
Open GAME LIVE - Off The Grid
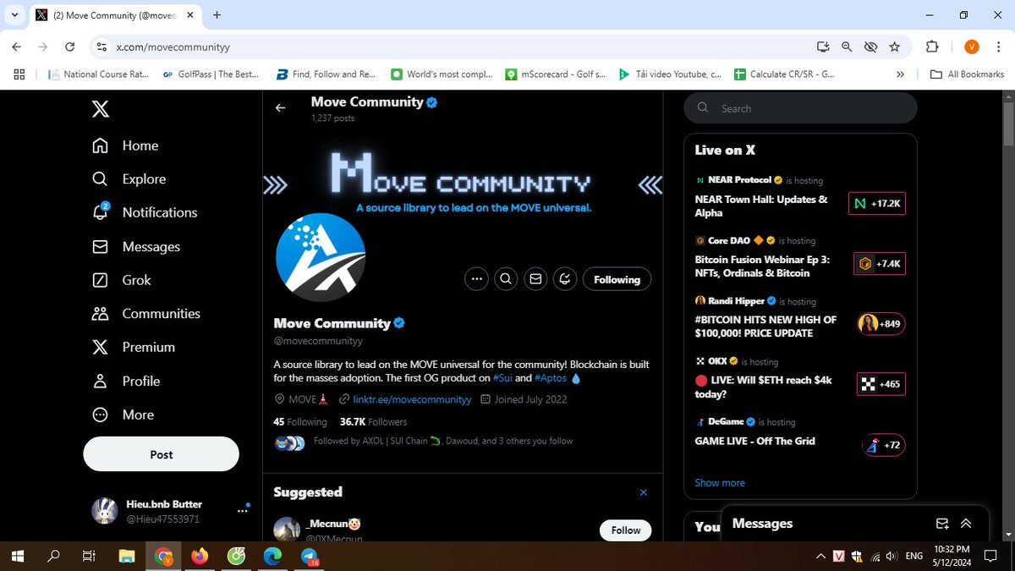pos(754,441)
